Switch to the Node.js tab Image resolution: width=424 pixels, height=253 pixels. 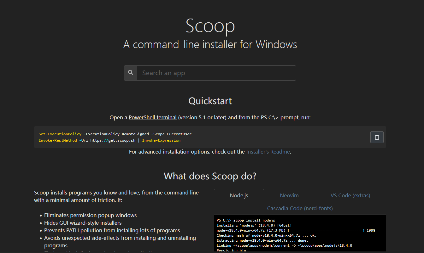point(239,195)
